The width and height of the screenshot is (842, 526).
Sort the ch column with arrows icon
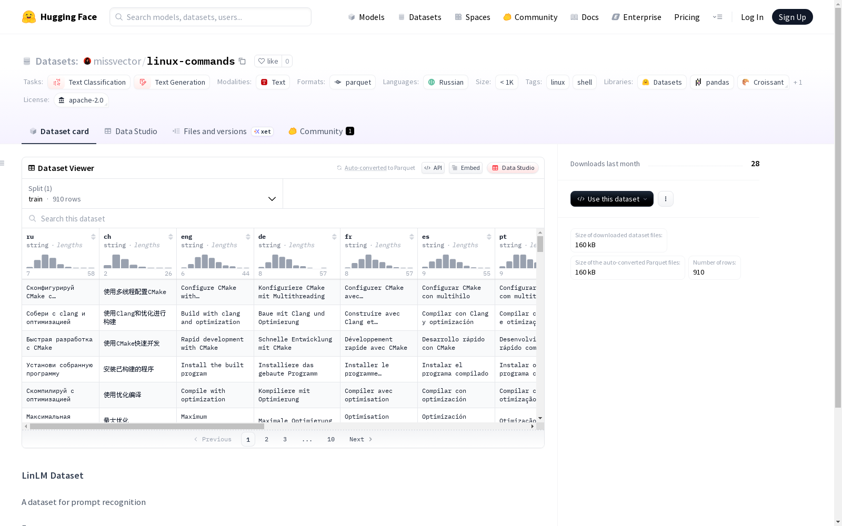pos(171,237)
